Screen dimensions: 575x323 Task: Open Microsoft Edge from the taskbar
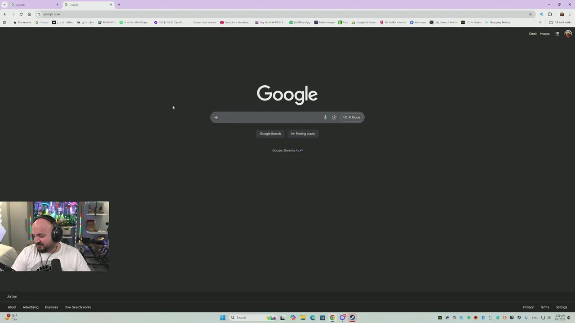313,318
